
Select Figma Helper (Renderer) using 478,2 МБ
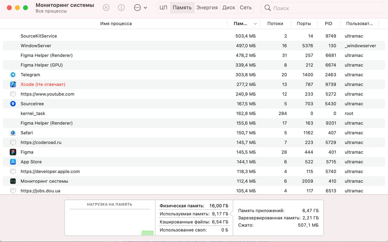(194, 55)
